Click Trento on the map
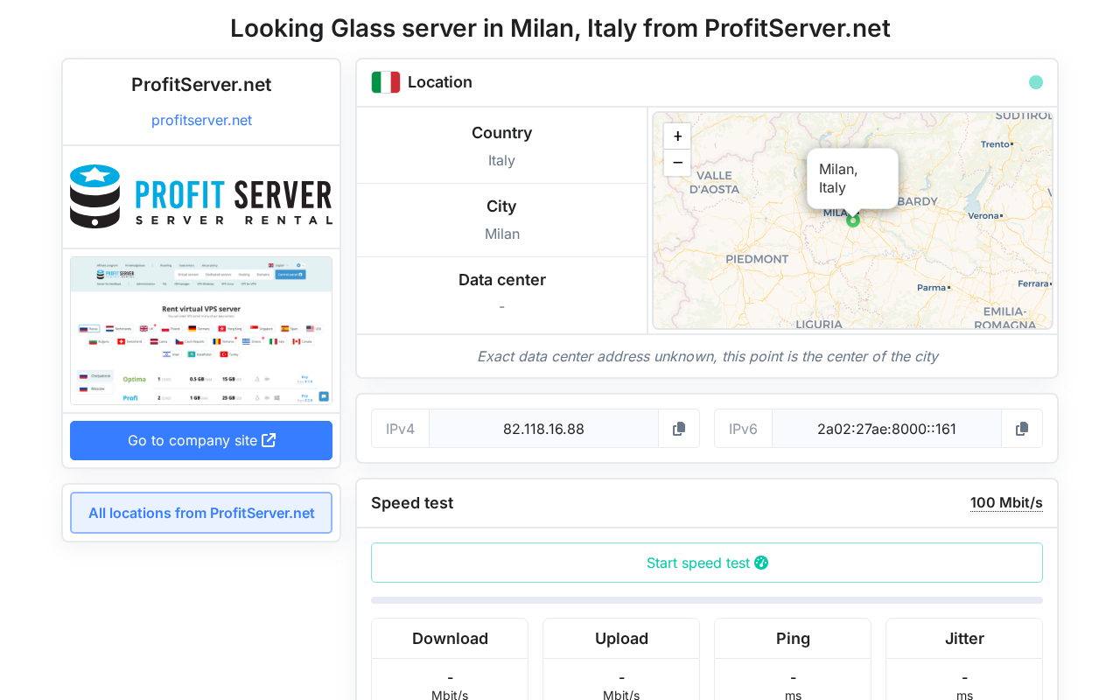The width and height of the screenshot is (1120, 700). click(x=996, y=144)
